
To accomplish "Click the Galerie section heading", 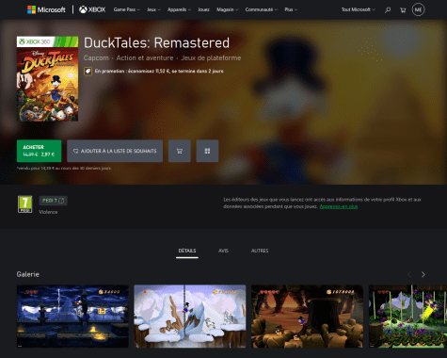I will (28, 274).
